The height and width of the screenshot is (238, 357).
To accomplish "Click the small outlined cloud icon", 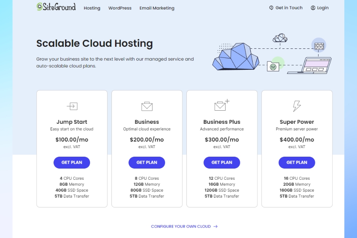I will pos(280,38).
